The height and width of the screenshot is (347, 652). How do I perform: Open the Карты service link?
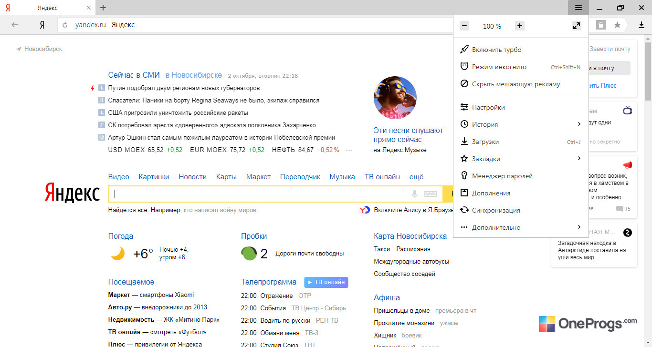click(226, 177)
